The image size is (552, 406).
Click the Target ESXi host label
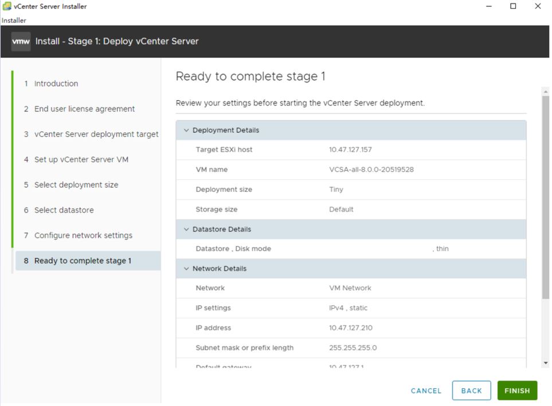coord(224,150)
